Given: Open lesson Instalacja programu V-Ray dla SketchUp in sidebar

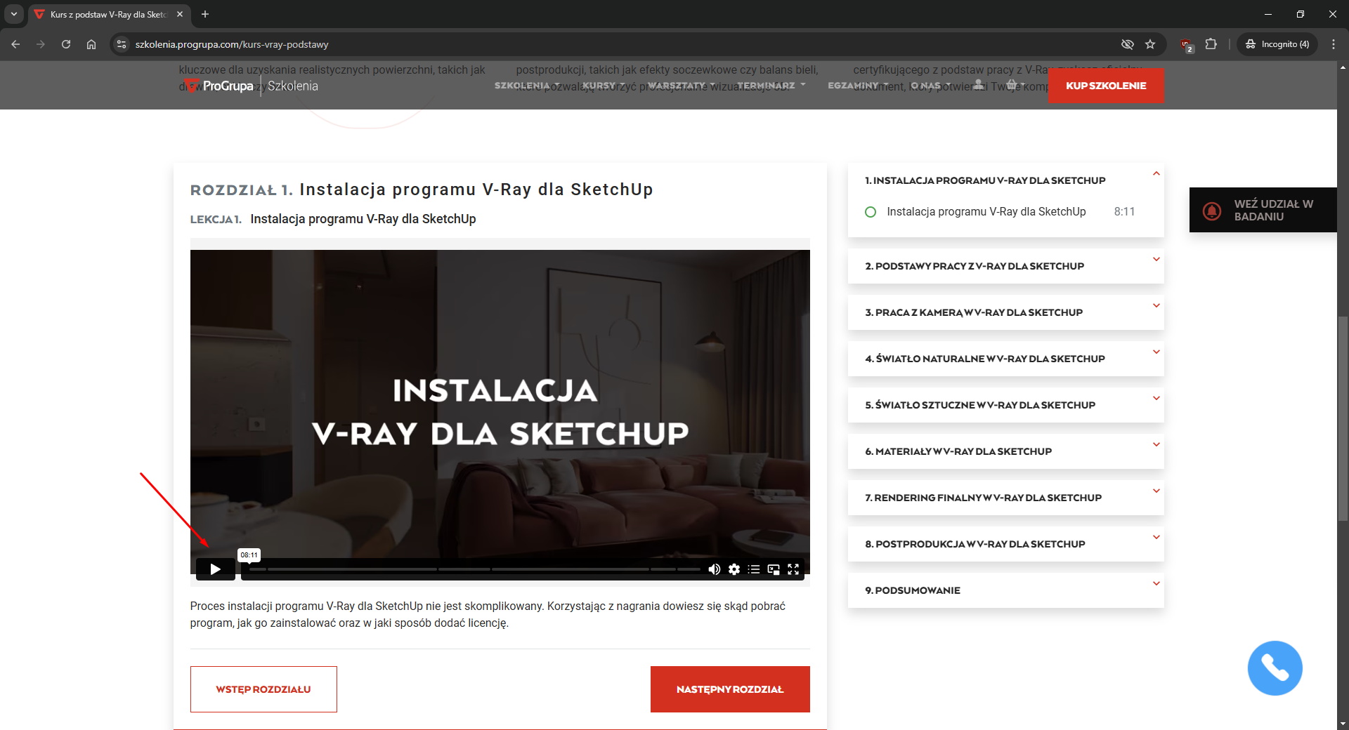Looking at the screenshot, I should pyautogui.click(x=986, y=212).
